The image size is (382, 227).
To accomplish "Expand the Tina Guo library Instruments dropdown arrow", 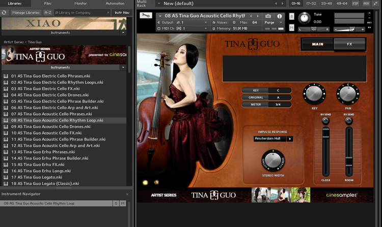I will 123,67.
